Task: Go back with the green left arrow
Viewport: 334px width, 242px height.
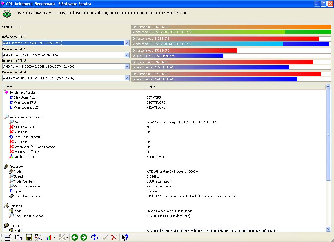Action: (x=75, y=237)
